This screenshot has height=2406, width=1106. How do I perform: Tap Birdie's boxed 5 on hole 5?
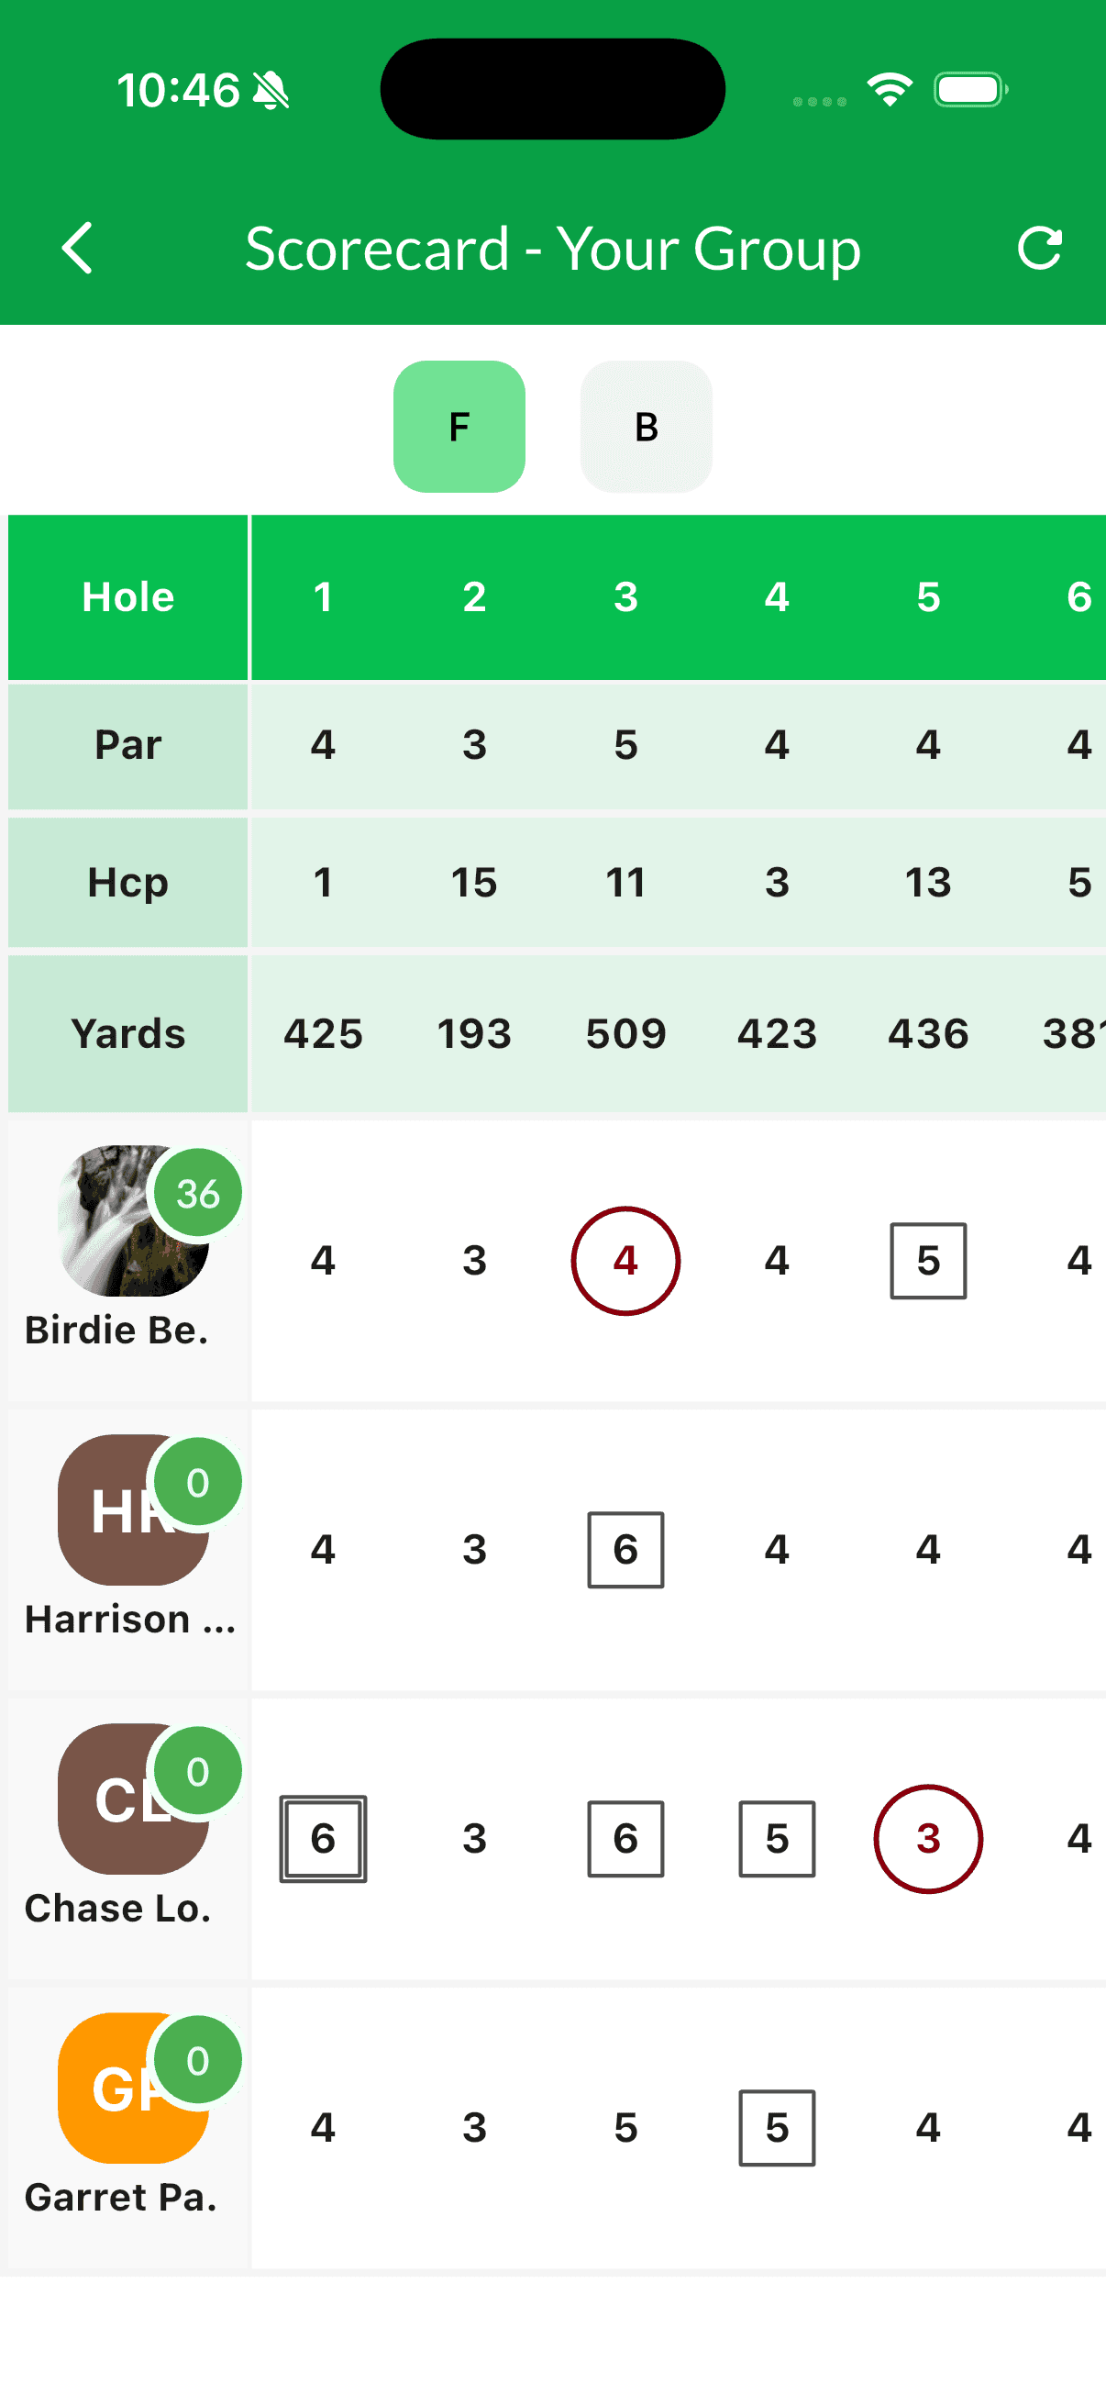click(928, 1261)
